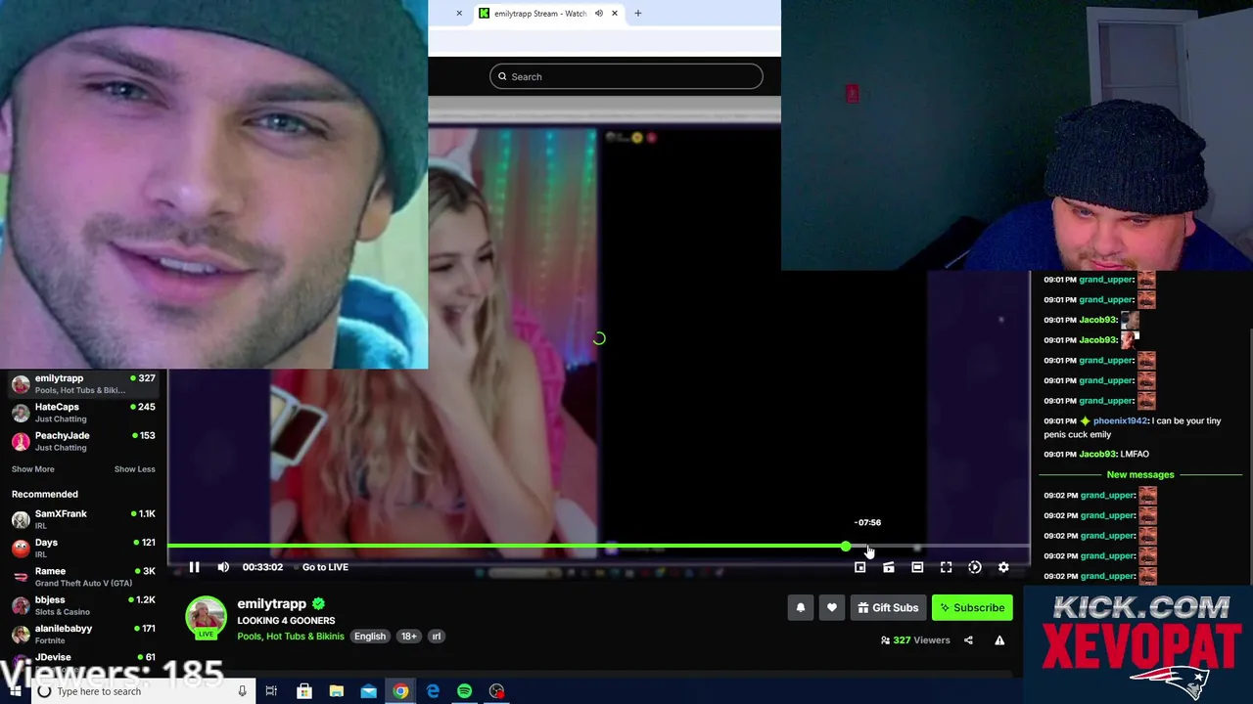1253x704 pixels.
Task: Click phoenix1942 username in chat
Action: tap(1120, 421)
